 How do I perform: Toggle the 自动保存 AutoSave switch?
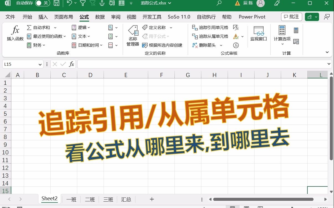(42, 3)
